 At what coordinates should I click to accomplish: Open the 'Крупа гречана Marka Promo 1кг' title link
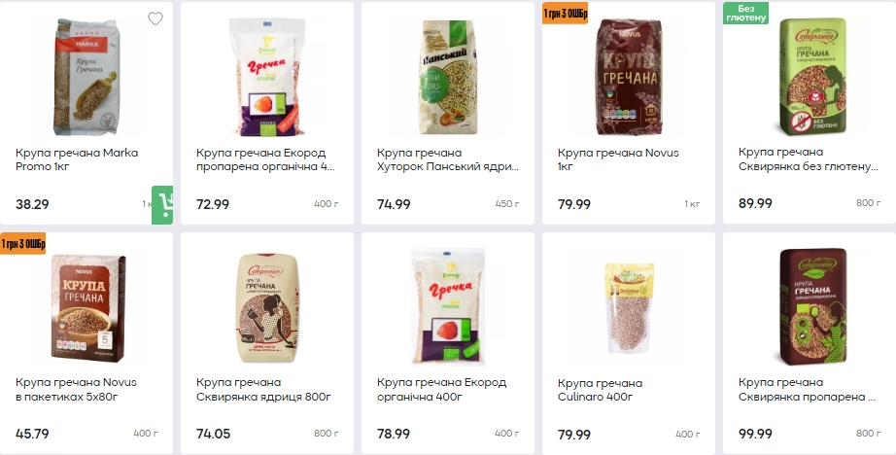(77, 159)
